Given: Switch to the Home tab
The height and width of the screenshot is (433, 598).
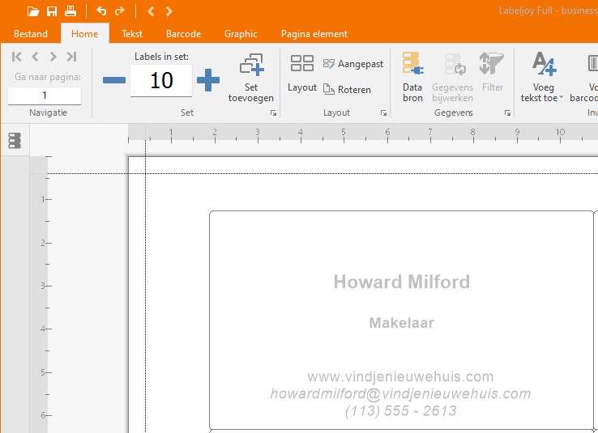Looking at the screenshot, I should [84, 34].
